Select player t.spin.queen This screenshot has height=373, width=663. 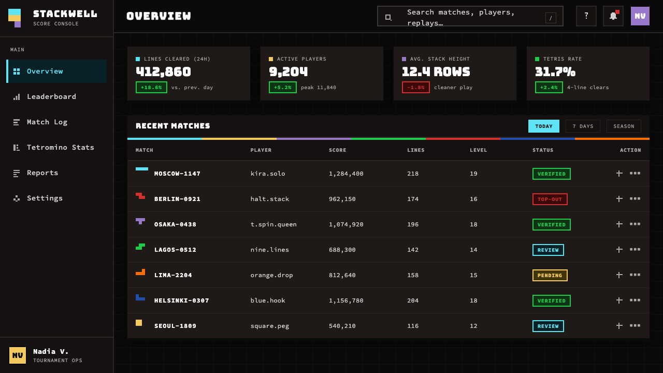(273, 224)
